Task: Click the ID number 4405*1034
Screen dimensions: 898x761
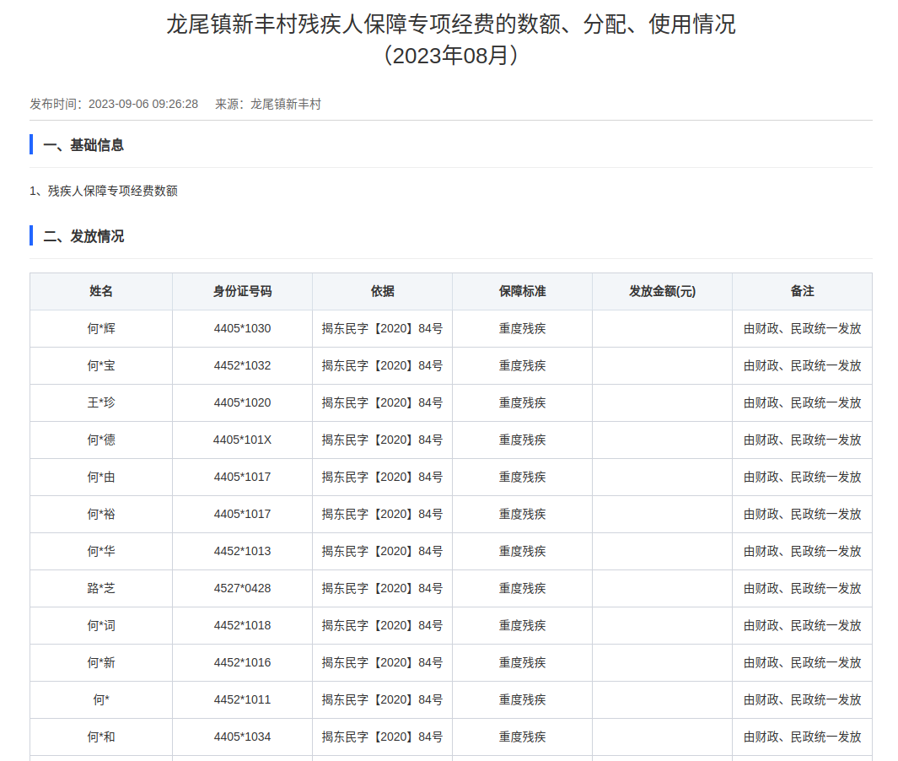Action: (242, 737)
